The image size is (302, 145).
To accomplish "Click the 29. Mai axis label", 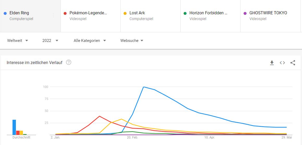I will pyautogui.click(x=287, y=137).
